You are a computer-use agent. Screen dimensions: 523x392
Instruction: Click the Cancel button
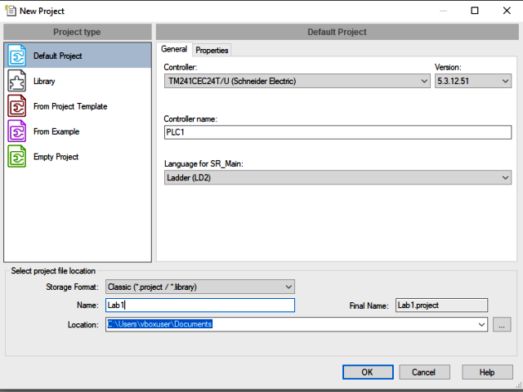pos(423,372)
